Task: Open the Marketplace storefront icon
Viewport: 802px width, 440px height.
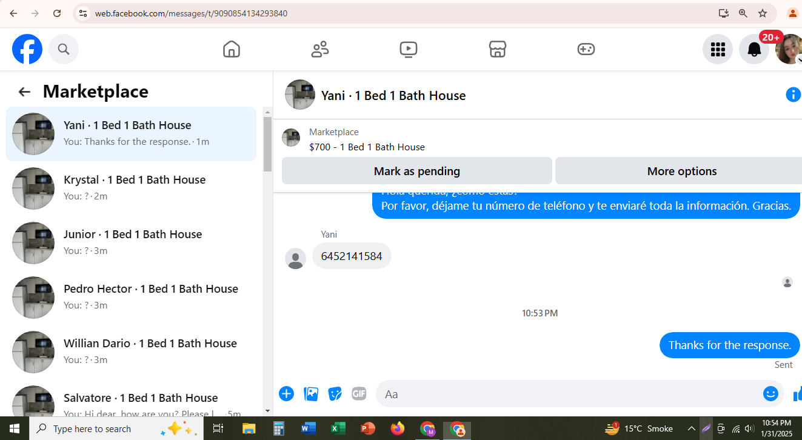Action: coord(498,49)
